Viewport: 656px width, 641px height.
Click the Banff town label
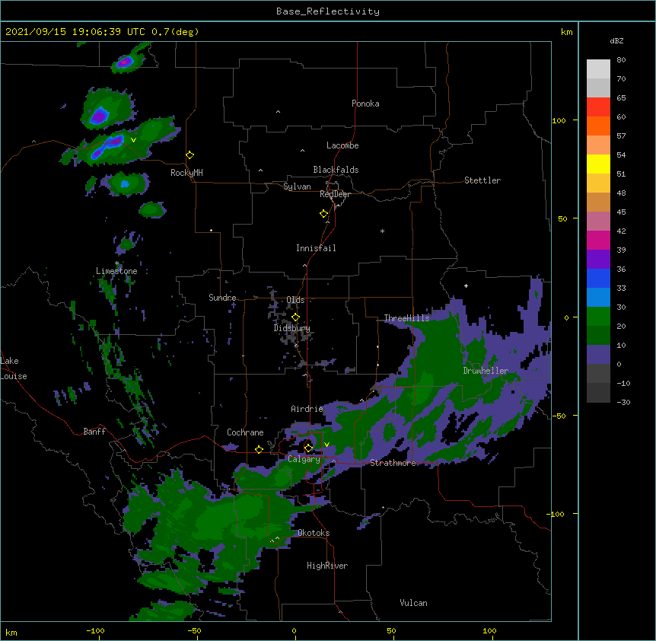94,432
